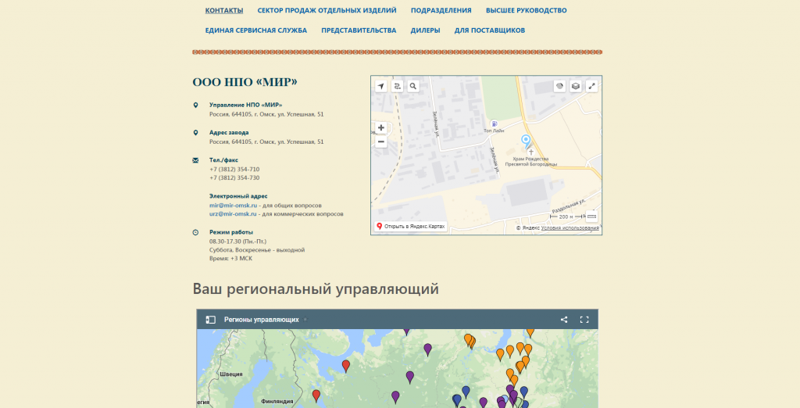Click the mir@mir-omsk.ru email link
800x408 pixels.
[233, 205]
